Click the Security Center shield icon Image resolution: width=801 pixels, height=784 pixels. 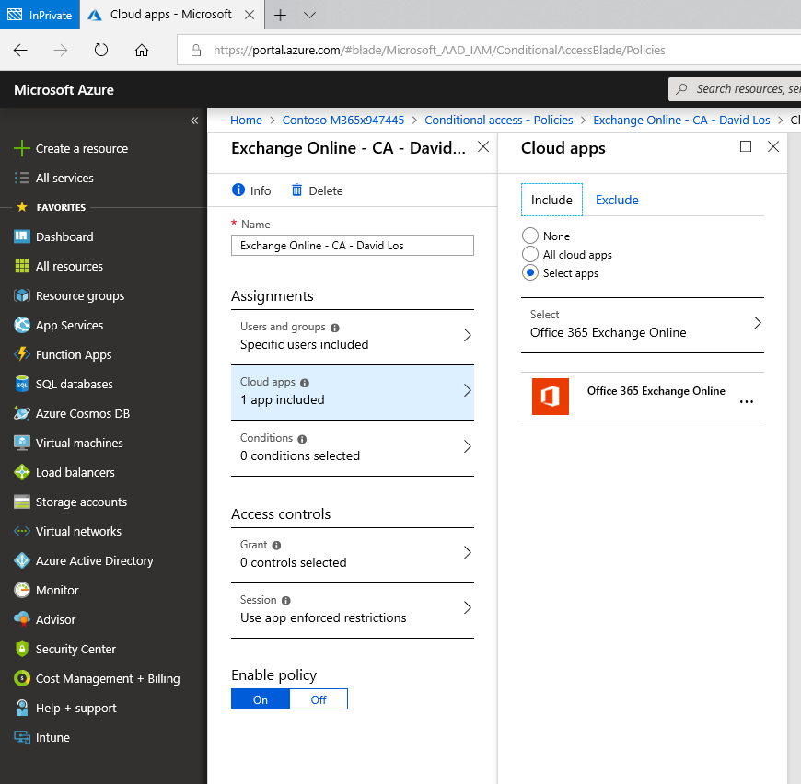[x=22, y=649]
